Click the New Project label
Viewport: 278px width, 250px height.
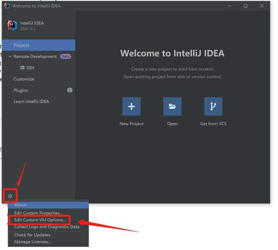click(132, 123)
